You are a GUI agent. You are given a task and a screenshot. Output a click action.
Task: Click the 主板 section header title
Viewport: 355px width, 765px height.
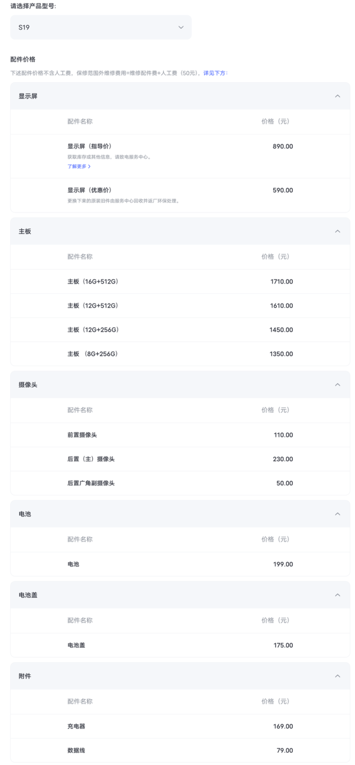[25, 231]
